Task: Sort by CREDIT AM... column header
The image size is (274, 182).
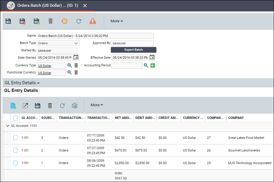Action: coord(168,118)
